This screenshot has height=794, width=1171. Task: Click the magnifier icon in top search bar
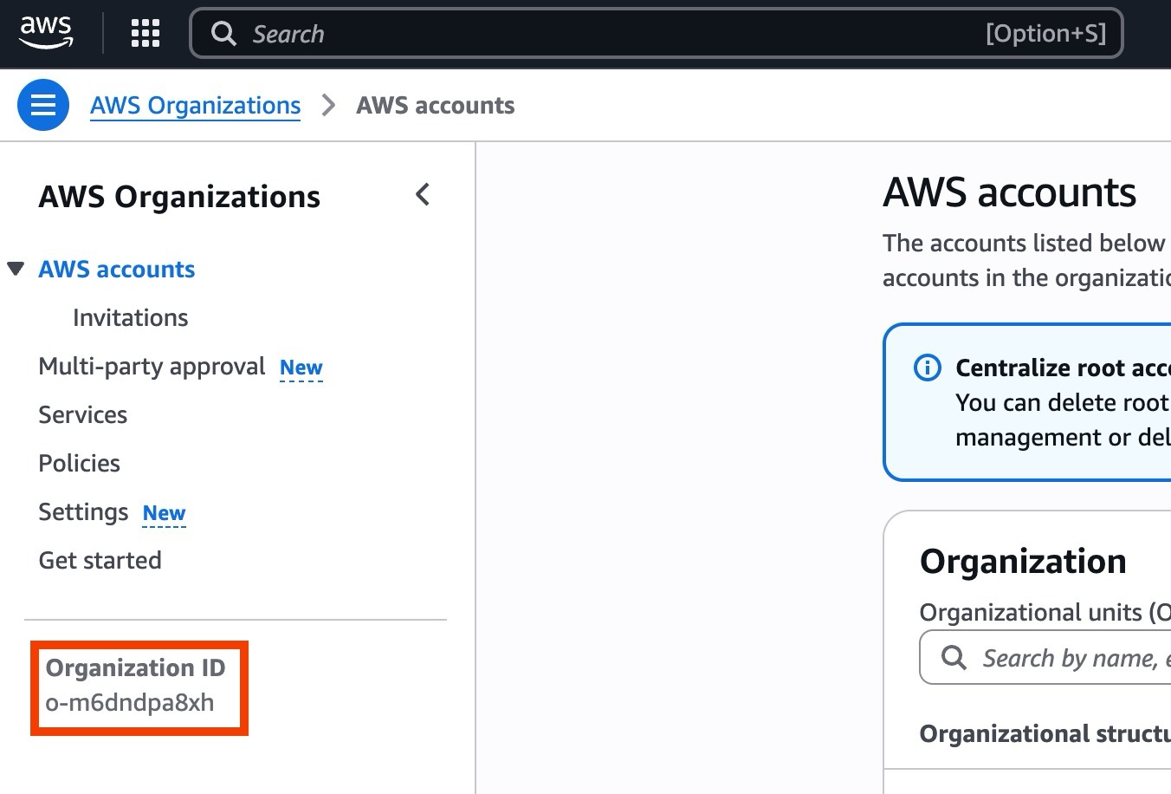(223, 34)
